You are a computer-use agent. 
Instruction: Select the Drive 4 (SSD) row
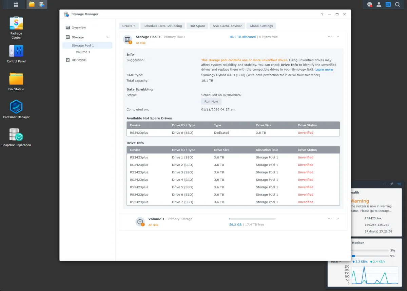coord(233,180)
